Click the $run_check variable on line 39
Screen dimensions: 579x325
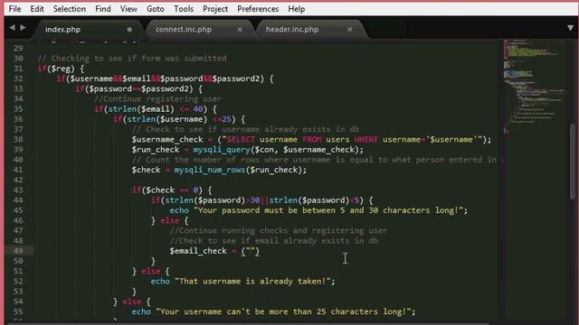pyautogui.click(x=156, y=150)
